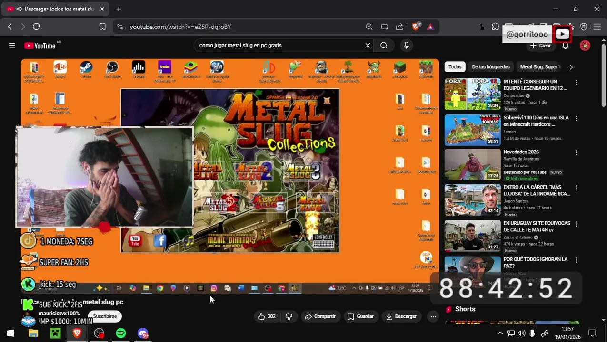Select the Descargar todos los metal slug tab
The image size is (607, 342).
[55, 9]
